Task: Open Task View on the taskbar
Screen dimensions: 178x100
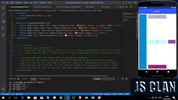Action: pyautogui.click(x=16, y=97)
